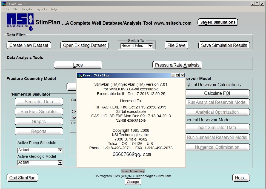Viewport: 266px width, 189px height.
Task: Click the Help... button
Action: 241,178
